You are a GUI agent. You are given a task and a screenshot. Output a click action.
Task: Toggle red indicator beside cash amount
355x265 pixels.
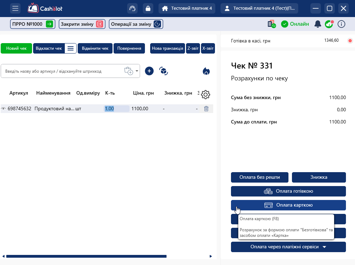350,41
